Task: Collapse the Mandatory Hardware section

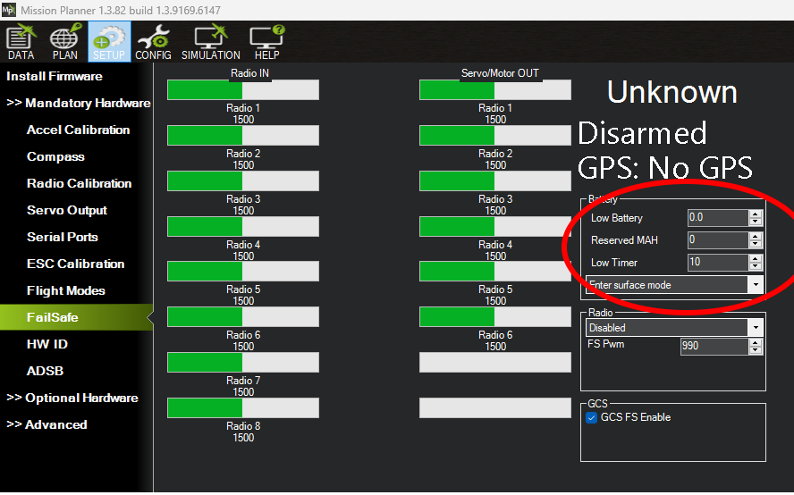Action: coord(78,103)
